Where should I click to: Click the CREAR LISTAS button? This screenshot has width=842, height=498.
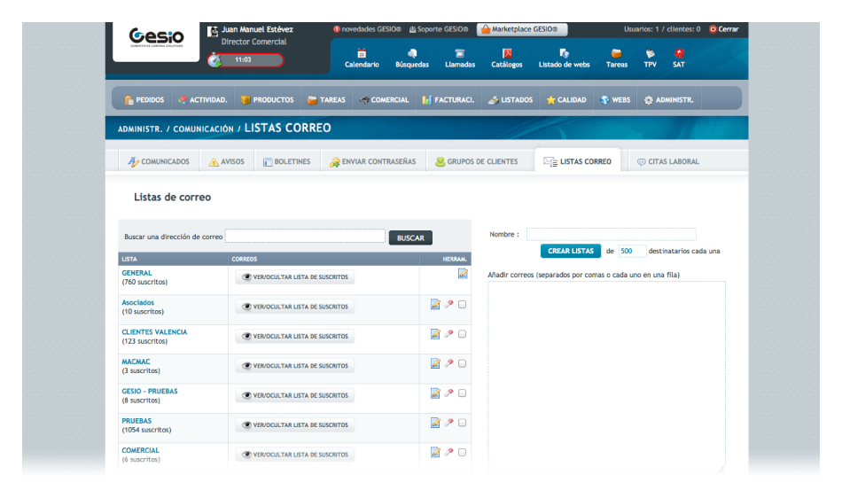[570, 251]
